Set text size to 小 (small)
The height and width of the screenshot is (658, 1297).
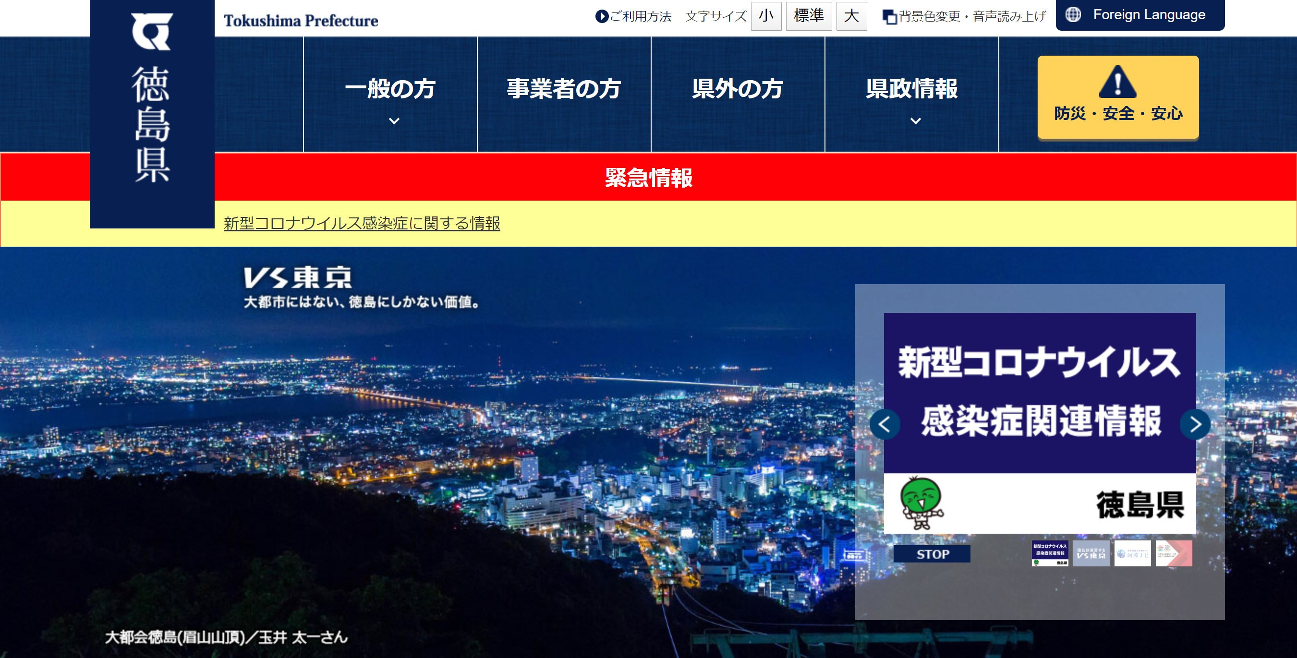coord(766,16)
